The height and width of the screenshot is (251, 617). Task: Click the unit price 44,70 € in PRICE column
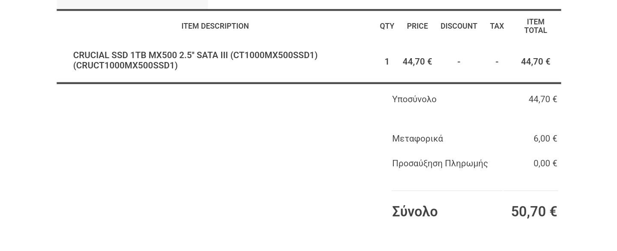[x=417, y=62]
